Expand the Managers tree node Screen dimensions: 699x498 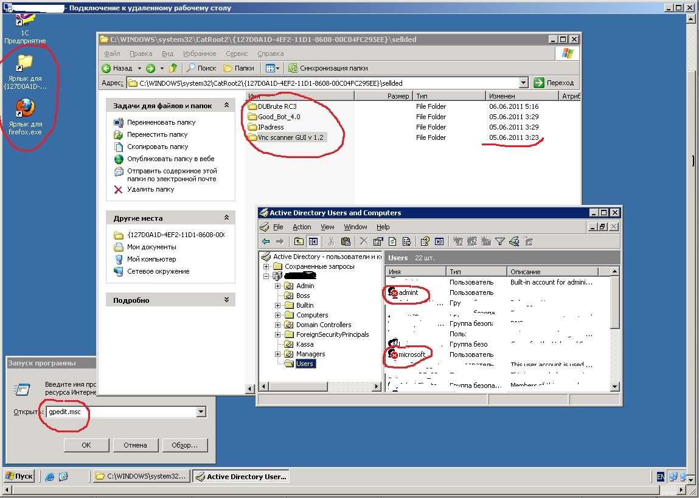pos(278,354)
